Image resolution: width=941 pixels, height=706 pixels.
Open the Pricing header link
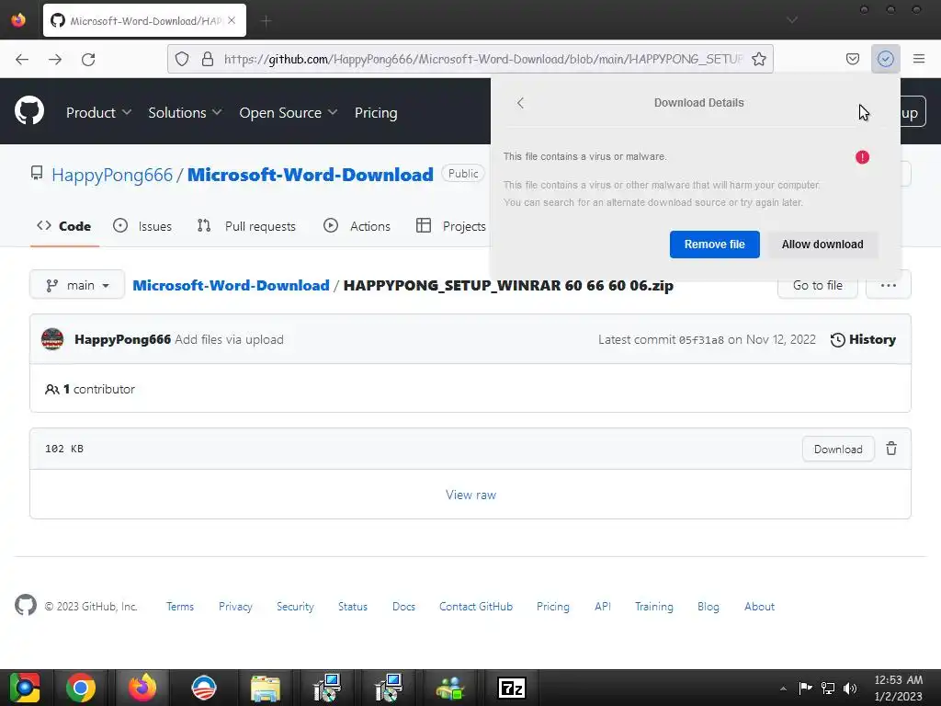pos(376,112)
